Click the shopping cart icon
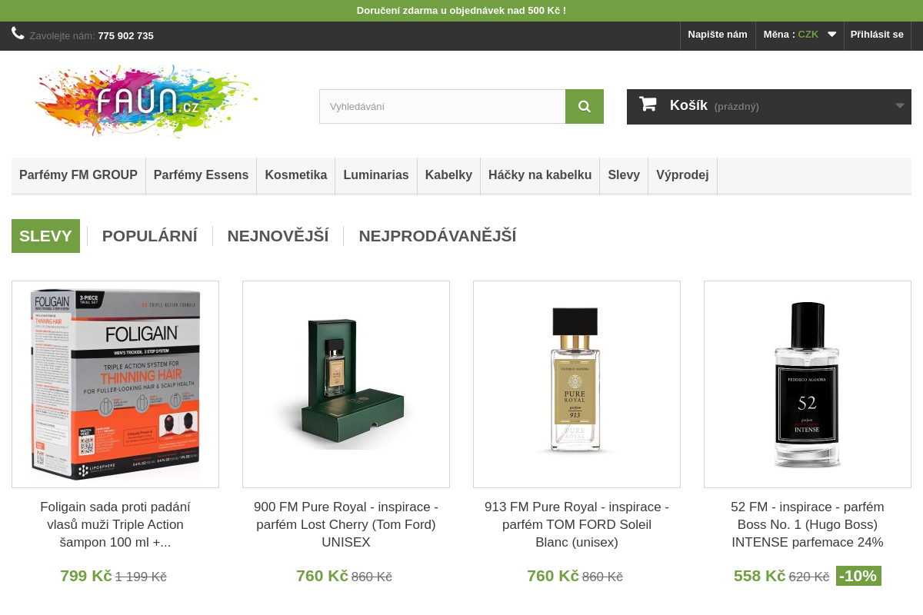This screenshot has width=923, height=615. (x=648, y=104)
